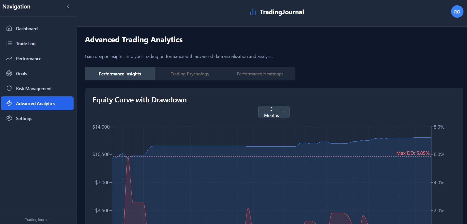Click the 6.0% drawdown axis label
This screenshot has width=467, height=224.
click(x=439, y=154)
